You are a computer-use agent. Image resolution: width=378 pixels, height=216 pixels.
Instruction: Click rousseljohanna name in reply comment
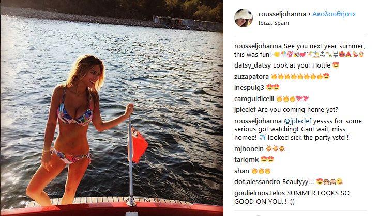coord(258,121)
